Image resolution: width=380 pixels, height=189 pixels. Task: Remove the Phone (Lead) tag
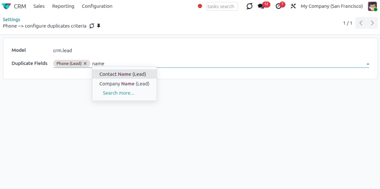click(x=85, y=64)
